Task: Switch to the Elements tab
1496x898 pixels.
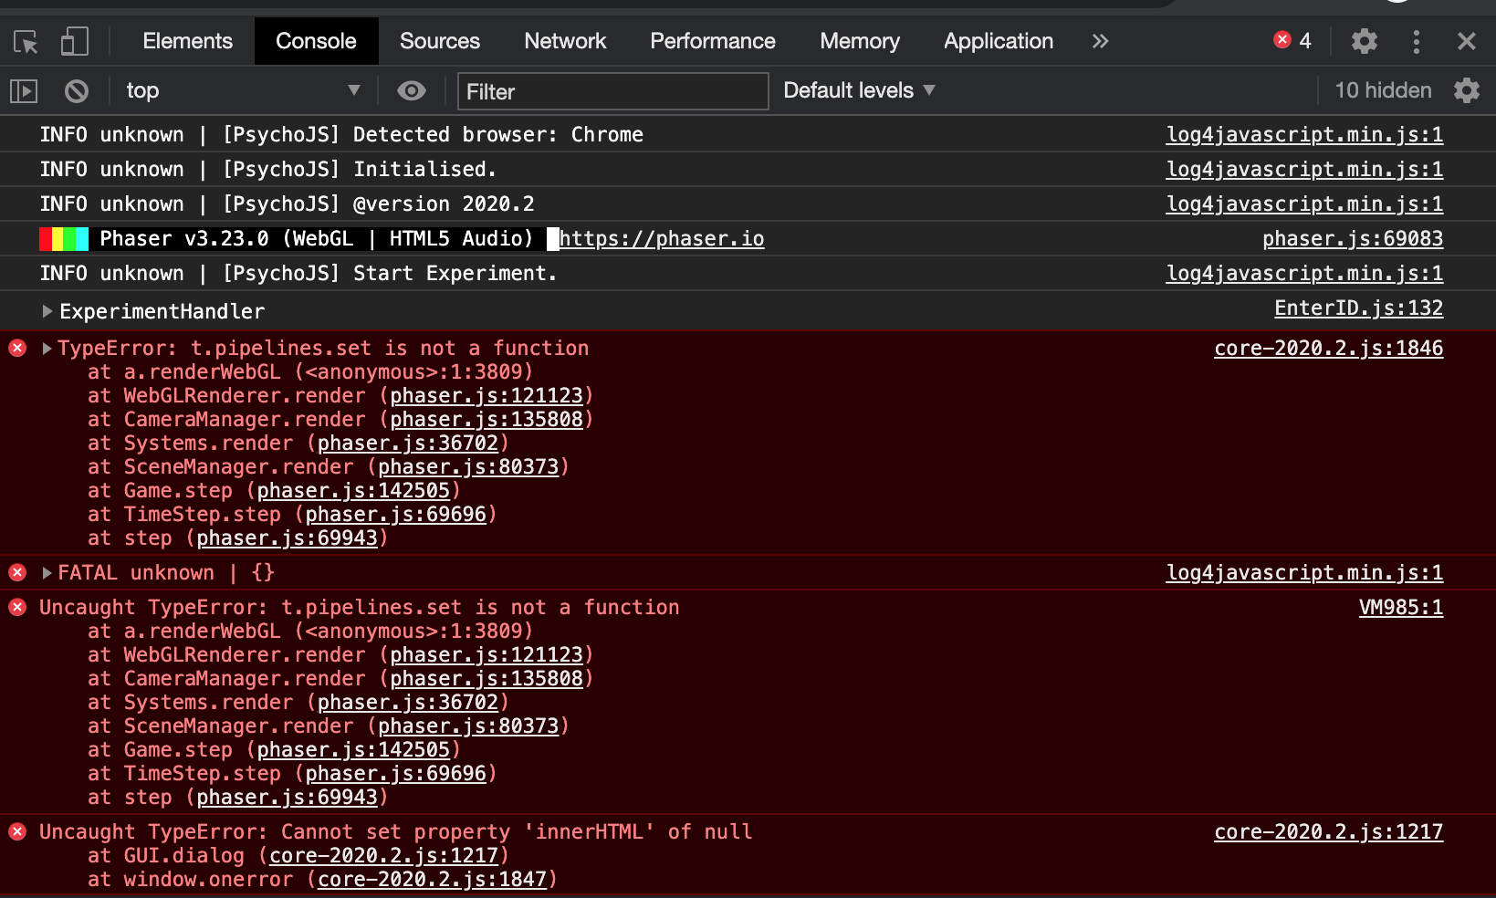Action: pos(187,41)
